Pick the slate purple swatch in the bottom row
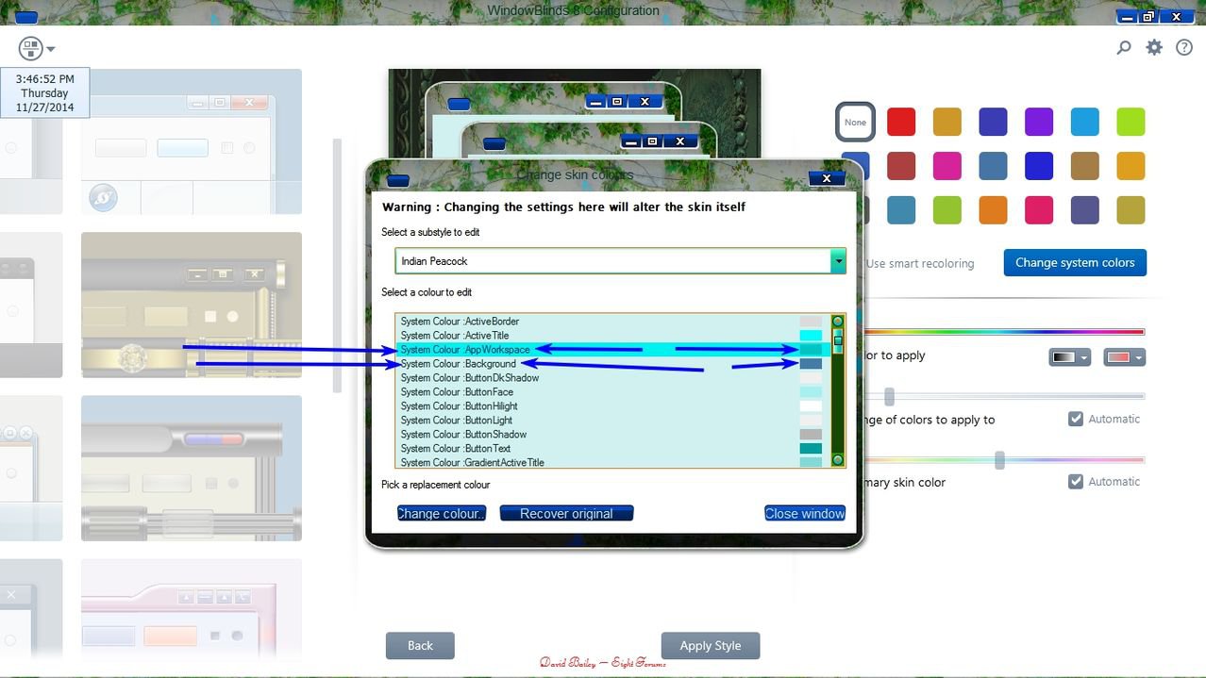 coord(1085,210)
